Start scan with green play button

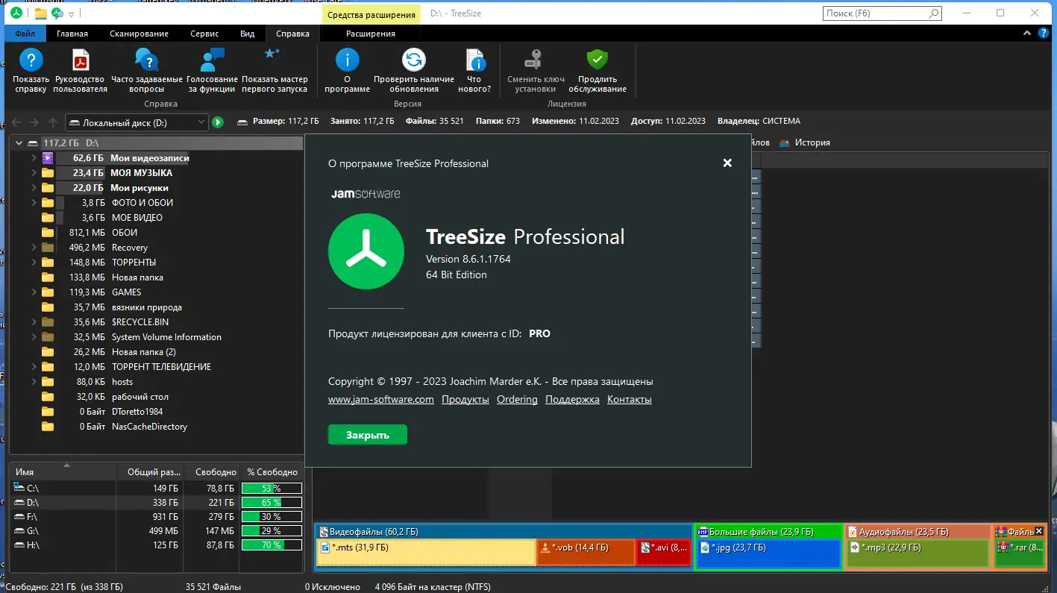(218, 121)
